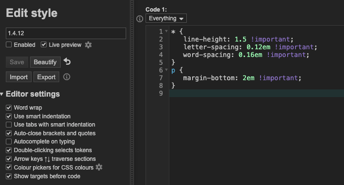Disable Word wrap option
Image resolution: width=344 pixels, height=185 pixels.
tap(9, 108)
